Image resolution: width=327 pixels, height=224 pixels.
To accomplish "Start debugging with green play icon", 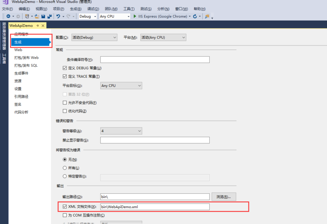I will 135,16.
